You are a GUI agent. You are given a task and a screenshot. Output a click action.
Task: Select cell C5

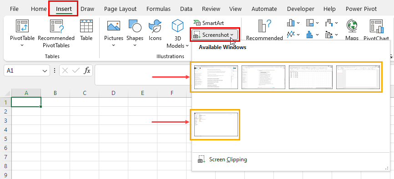[85, 139]
